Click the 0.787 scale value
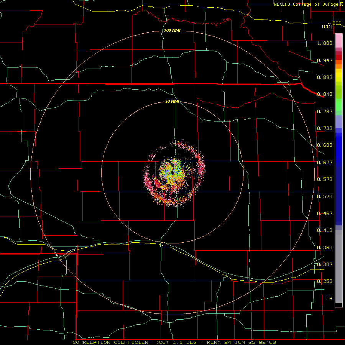 click(325, 111)
